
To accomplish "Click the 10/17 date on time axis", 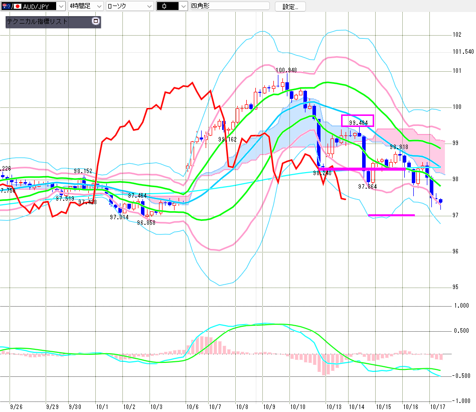I will [x=437, y=405].
